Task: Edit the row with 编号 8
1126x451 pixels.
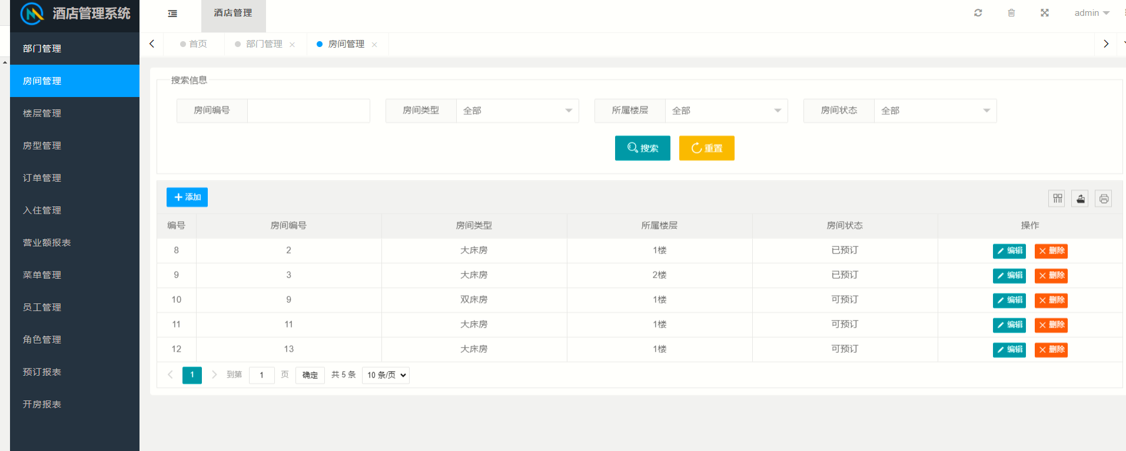Action: (x=1009, y=251)
